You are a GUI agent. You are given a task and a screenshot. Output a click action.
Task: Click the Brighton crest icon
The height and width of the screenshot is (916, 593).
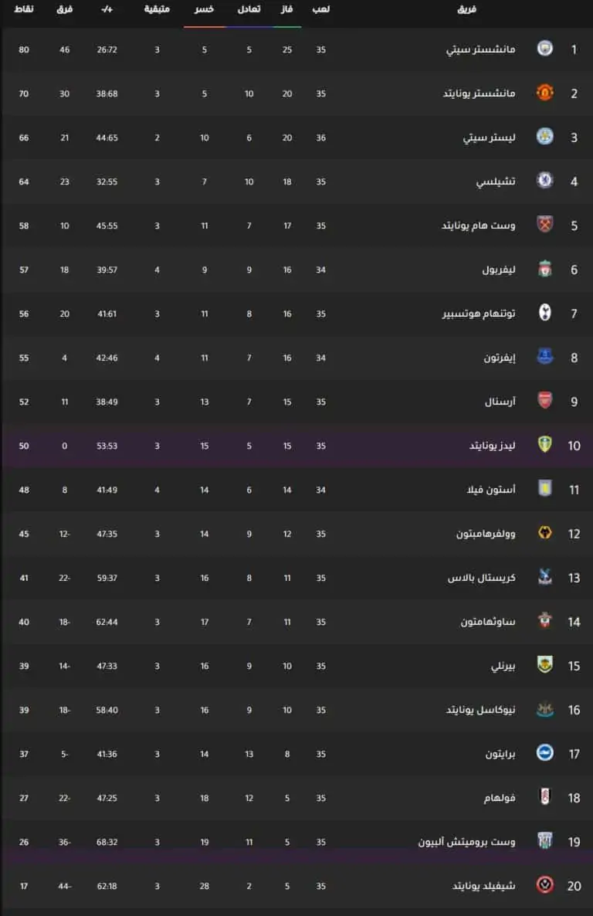[544, 753]
